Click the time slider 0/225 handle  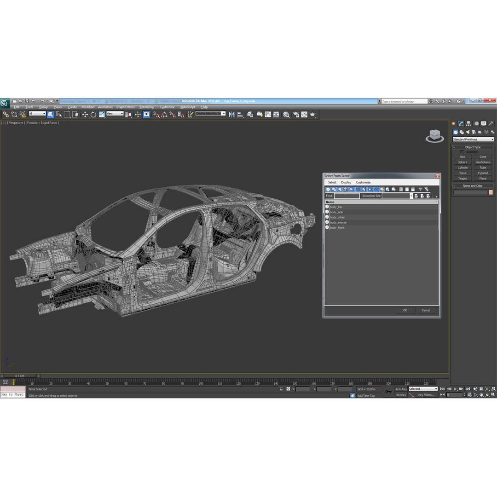click(x=20, y=376)
